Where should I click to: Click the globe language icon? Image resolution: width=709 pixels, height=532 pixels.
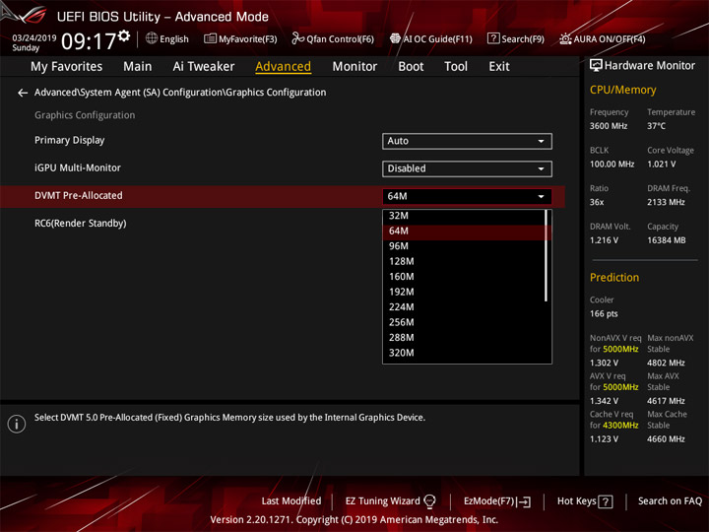pos(152,38)
